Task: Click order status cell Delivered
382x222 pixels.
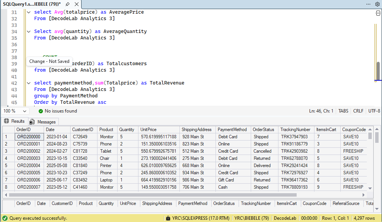Action: [264, 166]
